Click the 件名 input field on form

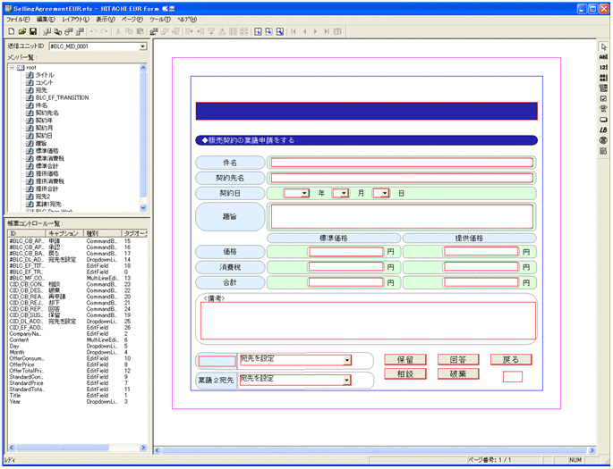click(402, 163)
